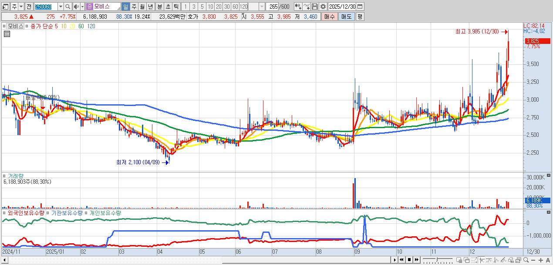Open the chart settings gear icon
553x265 pixels.
tap(323, 7)
